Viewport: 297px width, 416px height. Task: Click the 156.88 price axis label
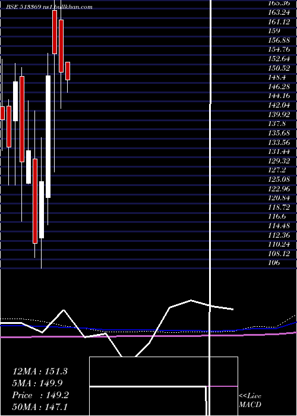(x=279, y=40)
